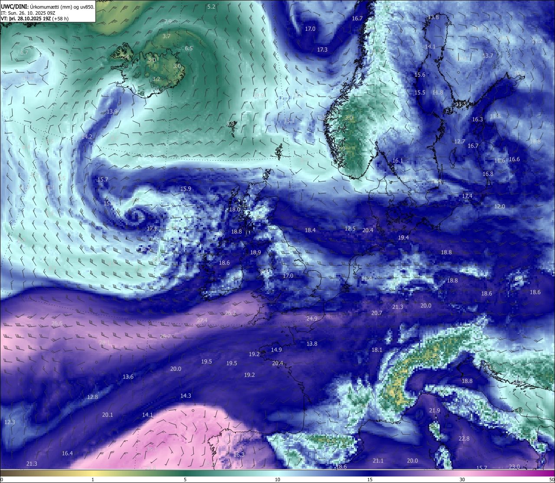The image size is (555, 483).
Task: Click the 26.6 value in the western Atlantic
Action: (x=57, y=324)
